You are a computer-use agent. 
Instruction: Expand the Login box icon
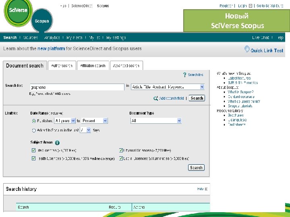click(251, 6)
